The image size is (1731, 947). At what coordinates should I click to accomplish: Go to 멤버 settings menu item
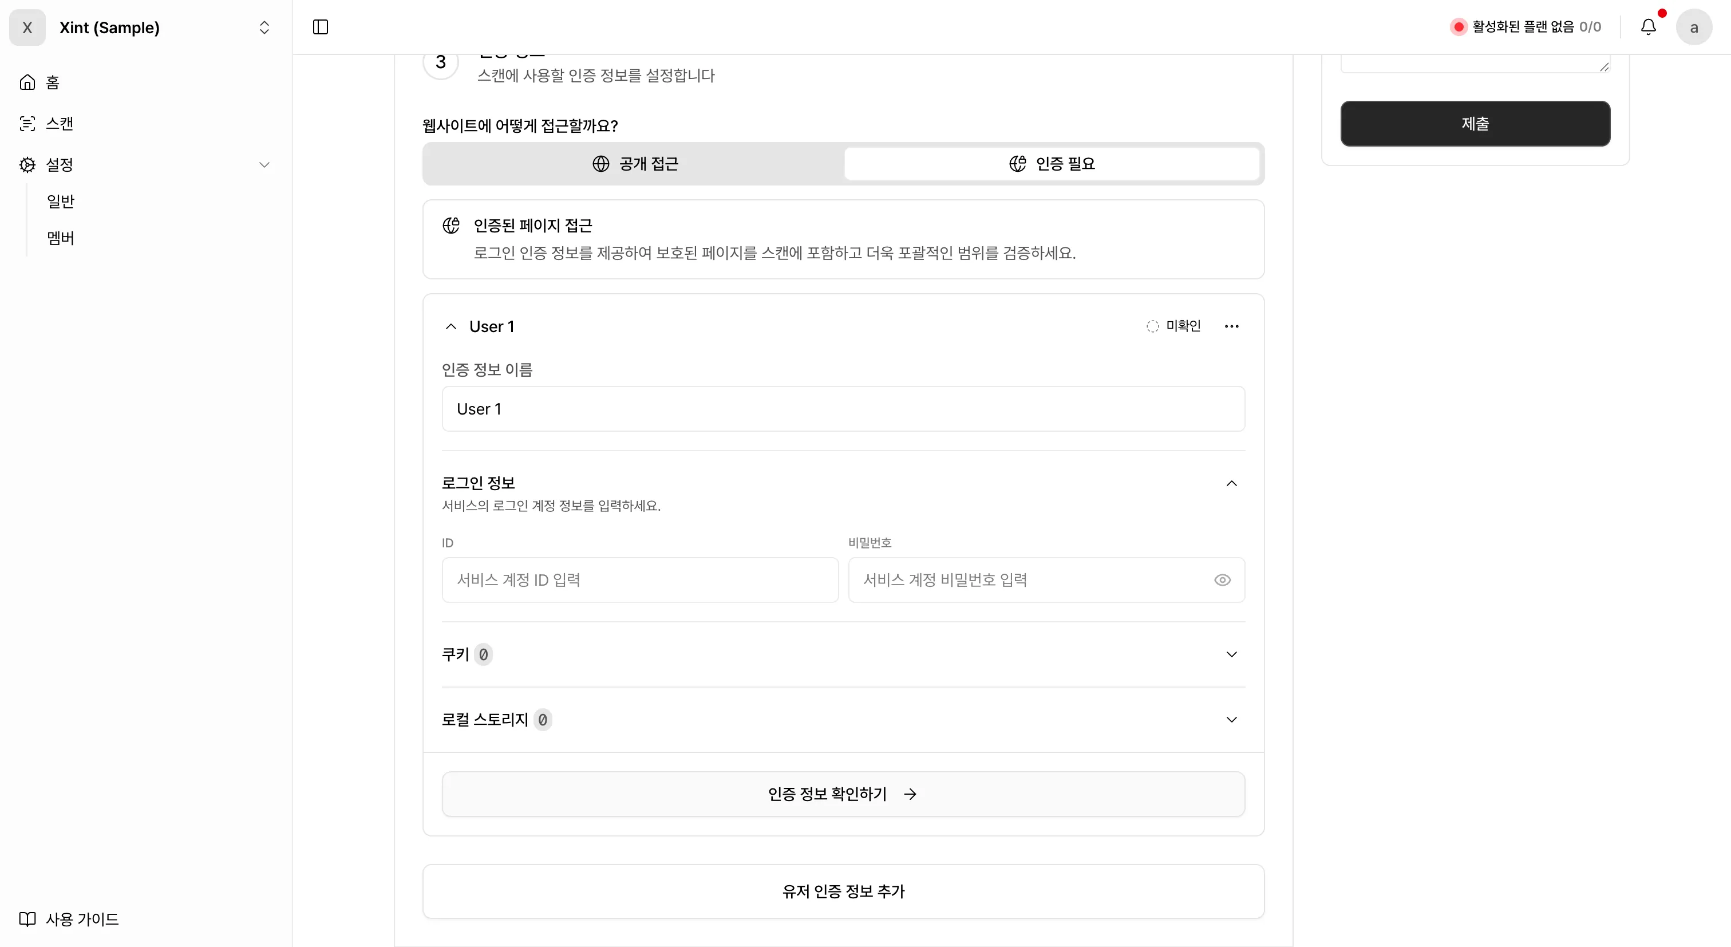coord(61,238)
